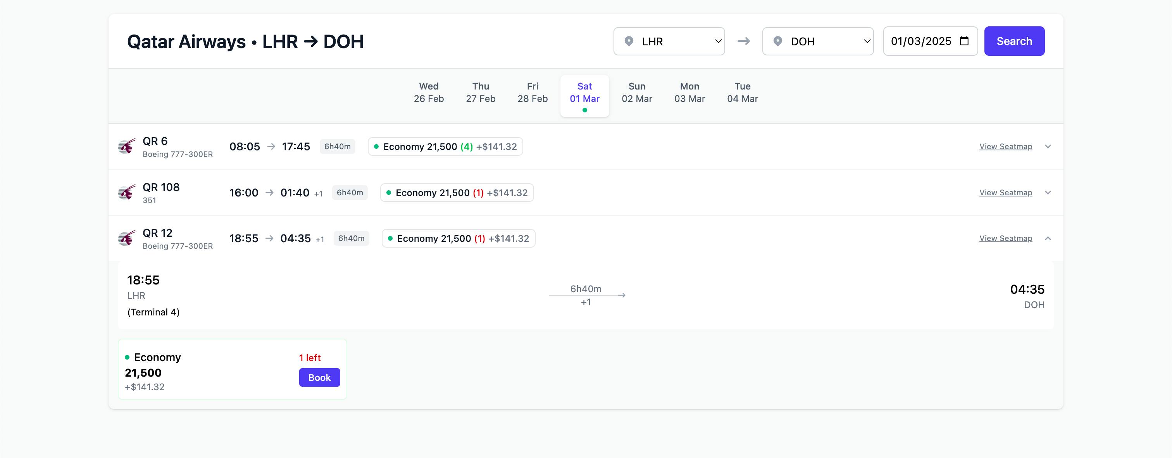Expand the QR 6 flight details chevron
1172x458 pixels.
point(1048,146)
